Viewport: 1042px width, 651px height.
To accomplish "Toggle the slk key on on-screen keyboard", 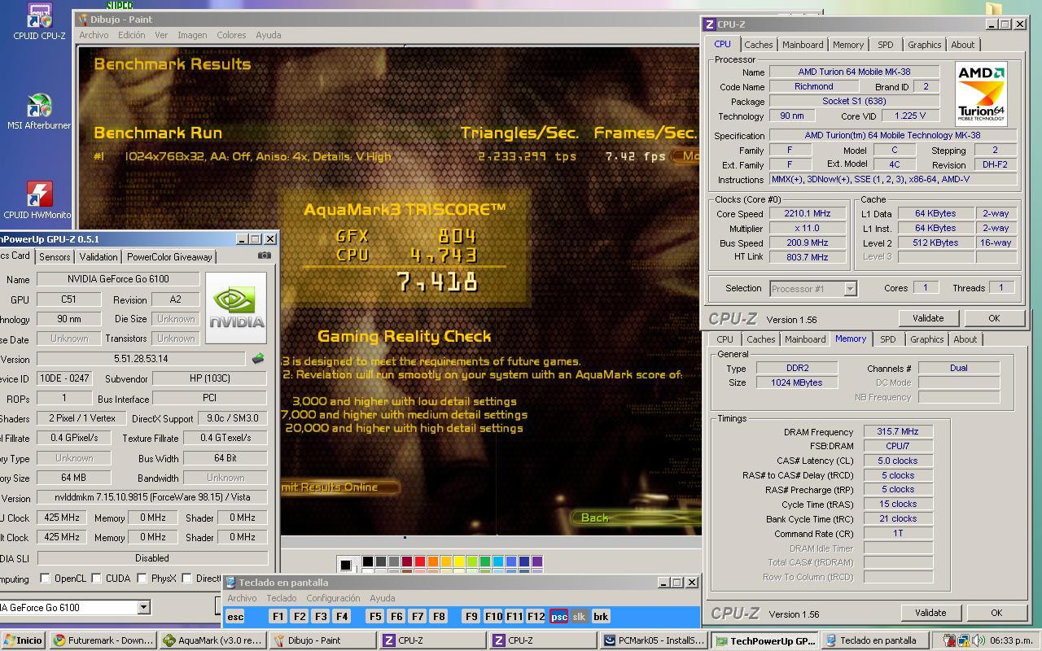I will pos(579,617).
